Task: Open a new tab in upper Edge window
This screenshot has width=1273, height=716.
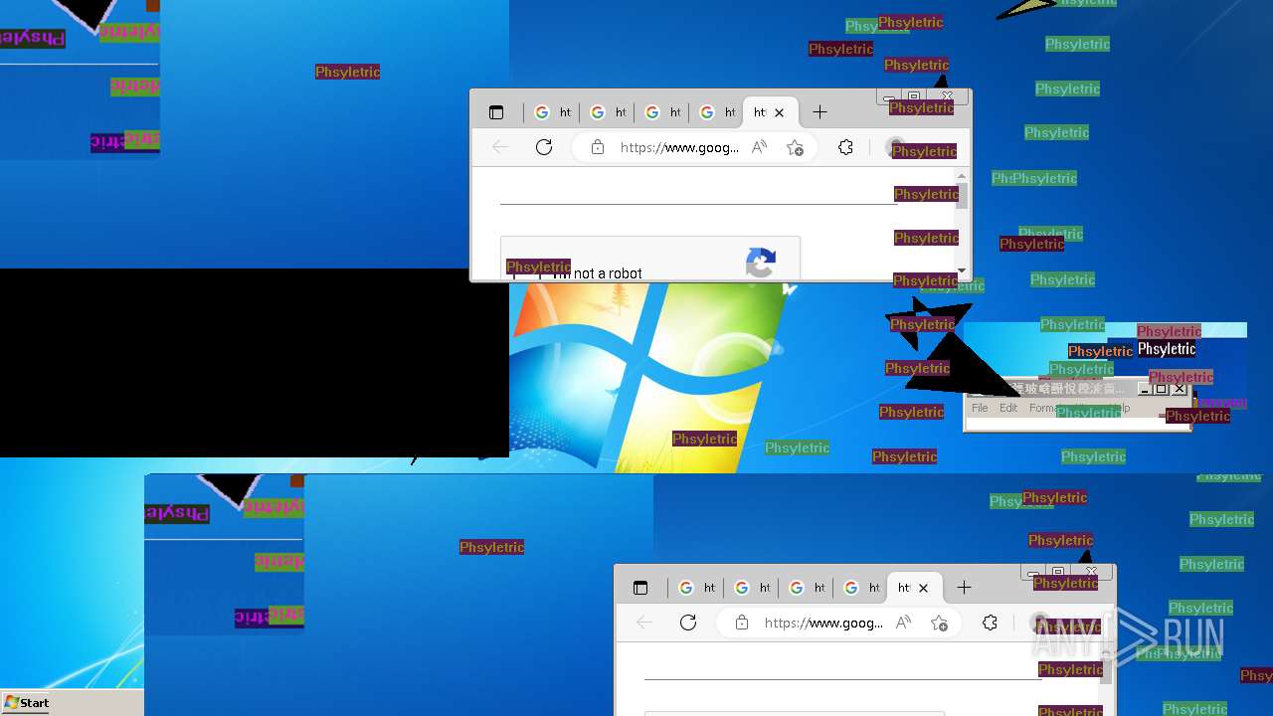Action: point(819,112)
